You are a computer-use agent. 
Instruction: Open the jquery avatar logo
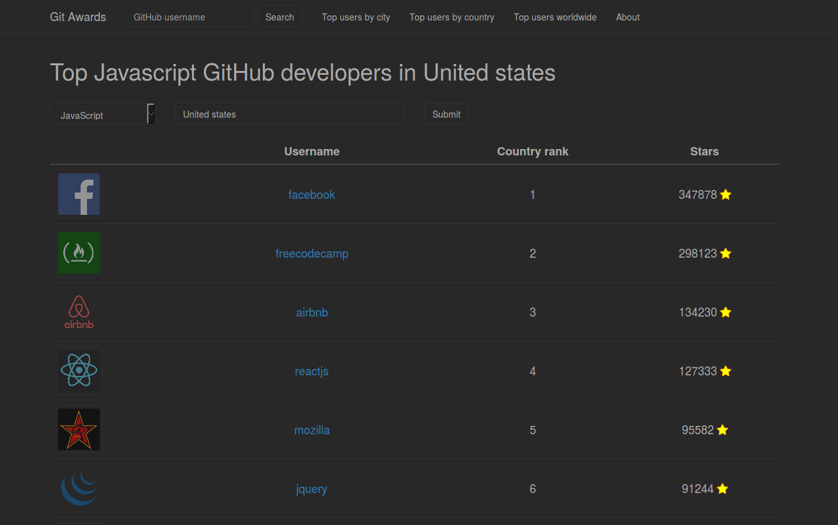coord(79,489)
